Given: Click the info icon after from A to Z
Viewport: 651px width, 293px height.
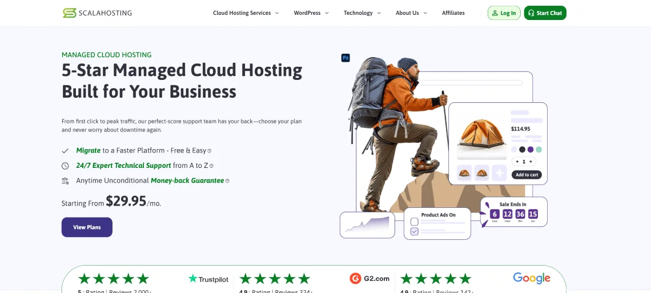Looking at the screenshot, I should pos(211,166).
